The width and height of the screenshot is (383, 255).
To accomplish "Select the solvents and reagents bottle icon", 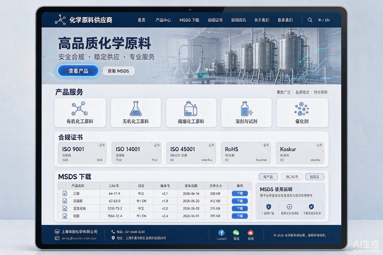I will (x=246, y=109).
